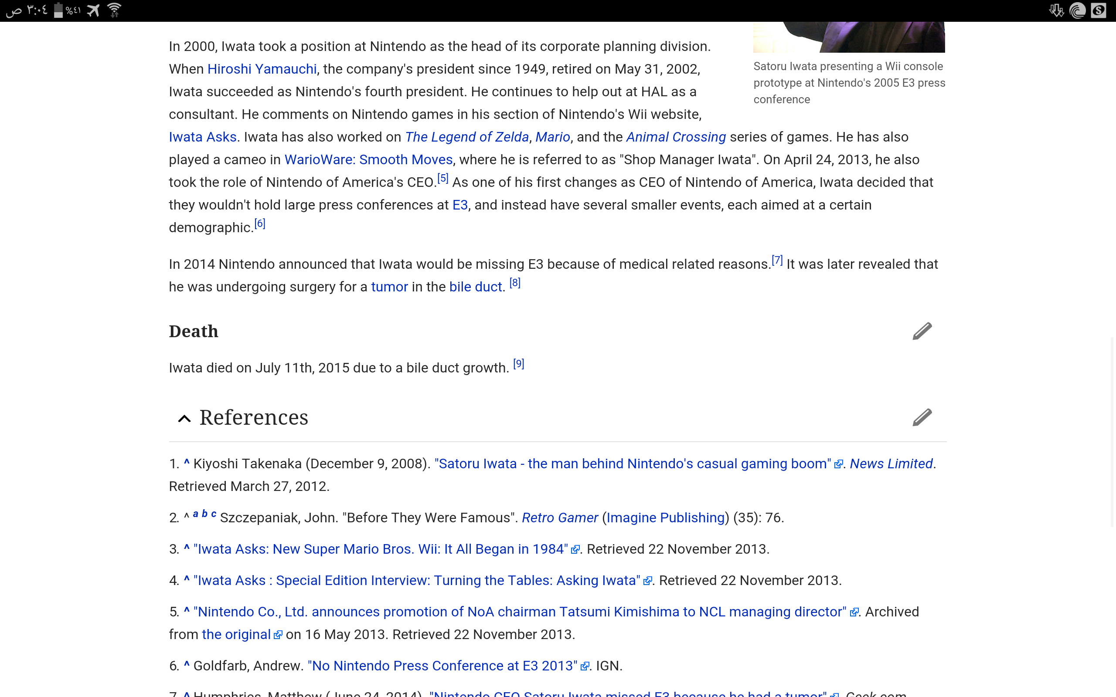The height and width of the screenshot is (697, 1116).
Task: Open "Iwata Asks: New Super Mario Bros. Wii" reference
Action: [381, 549]
